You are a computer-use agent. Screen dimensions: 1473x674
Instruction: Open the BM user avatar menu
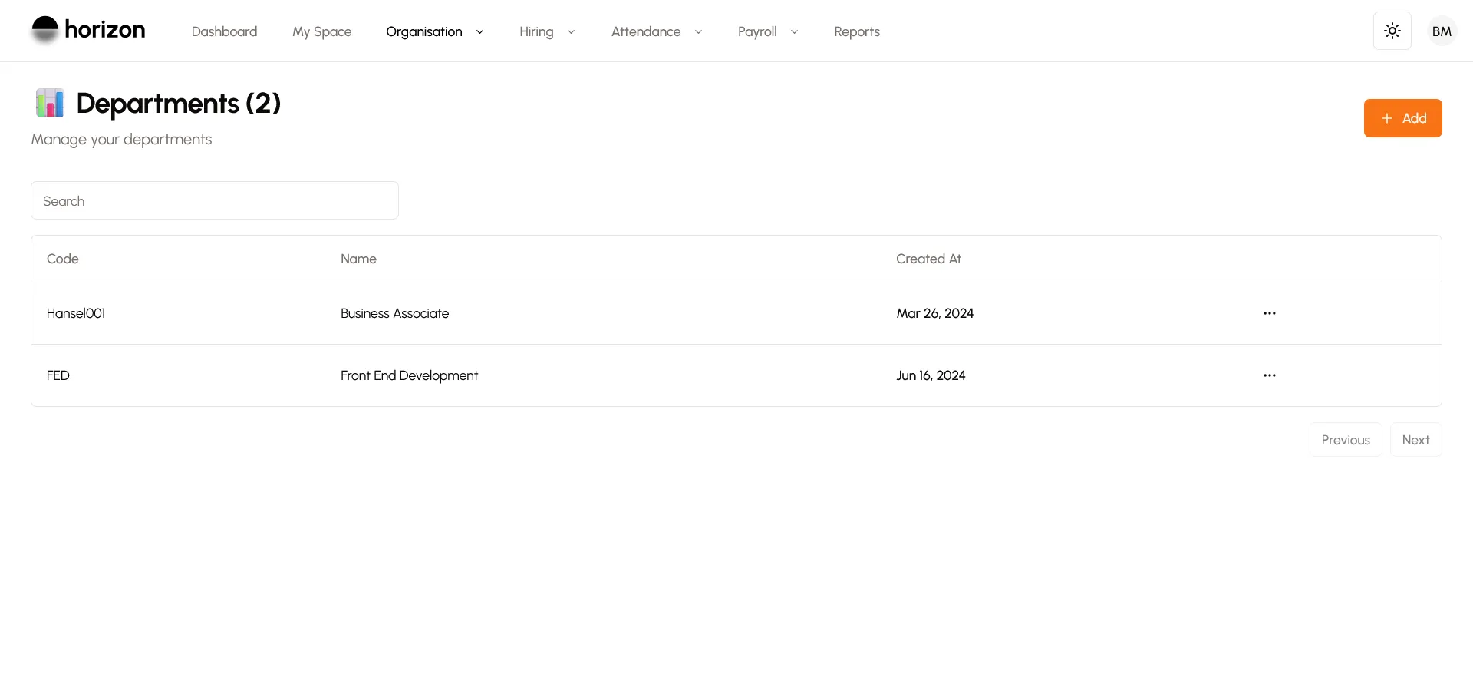[x=1442, y=31]
